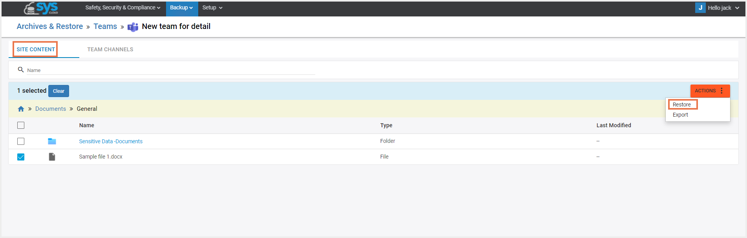Click the General path label

(87, 109)
